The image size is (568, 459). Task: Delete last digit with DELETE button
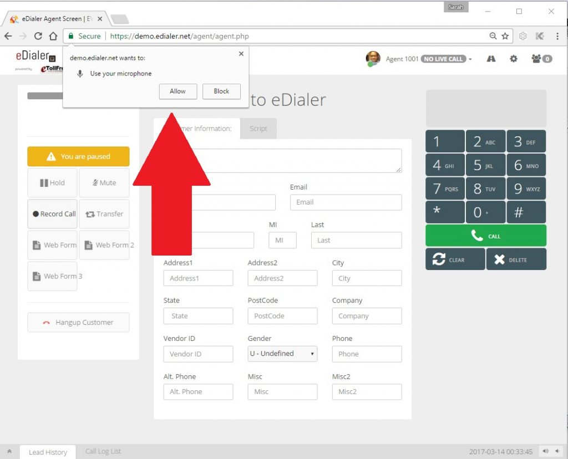[516, 259]
